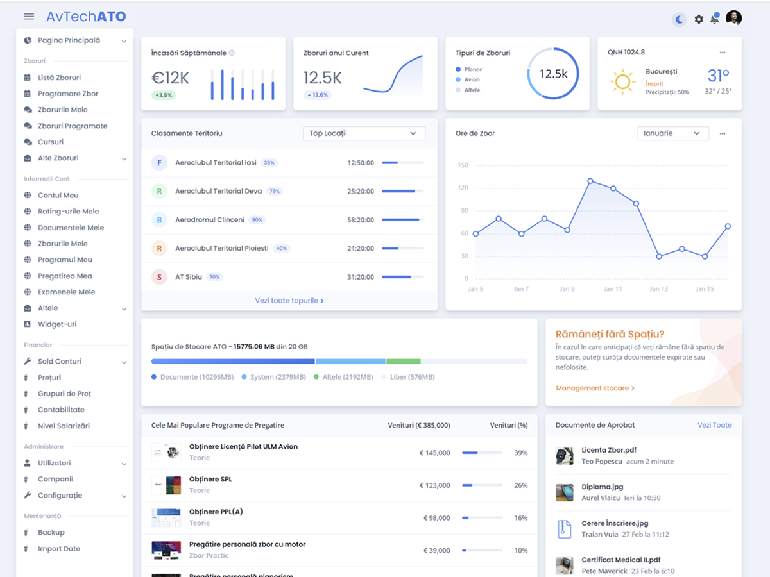Image resolution: width=770 pixels, height=577 pixels.
Task: Open settings via the gear icon
Action: pos(699,19)
